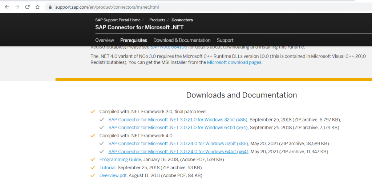Image resolution: width=372 pixels, height=191 pixels.
Task: Click 'September 25, 2018 (ZIP archive, 6,797 KB)' text
Action: click(295, 120)
